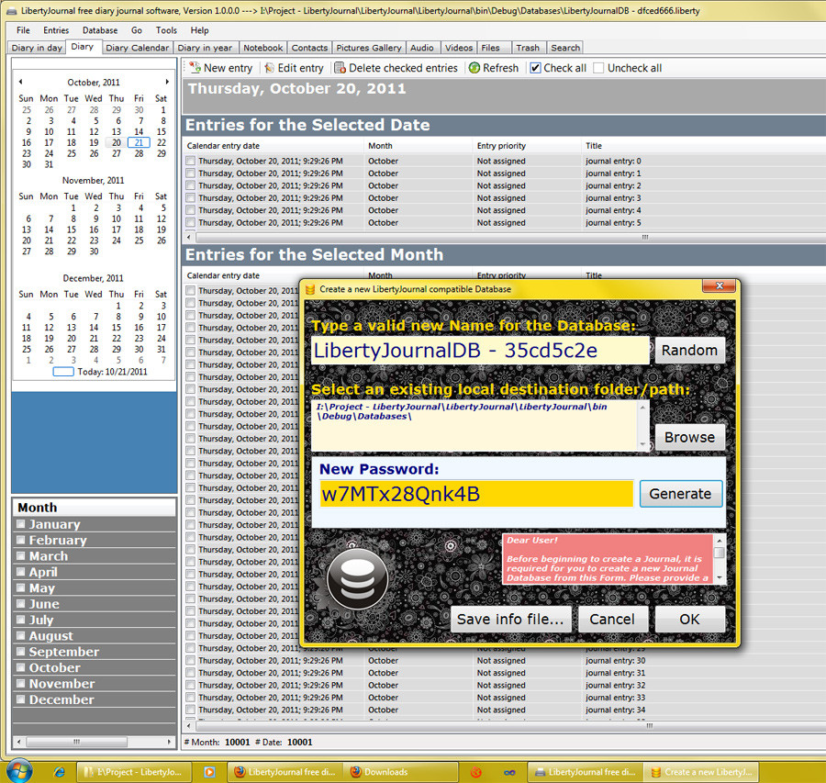
Task: Check the journal entry: 5 row checkbox
Action: click(191, 222)
